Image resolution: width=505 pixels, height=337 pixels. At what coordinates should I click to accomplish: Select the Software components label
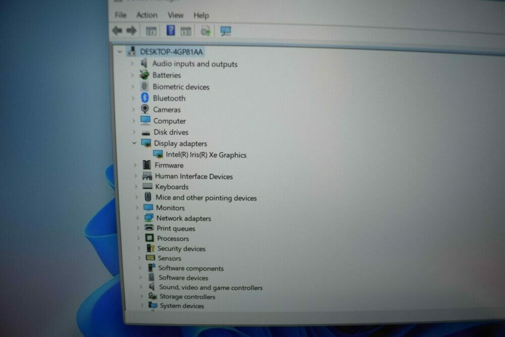click(191, 268)
